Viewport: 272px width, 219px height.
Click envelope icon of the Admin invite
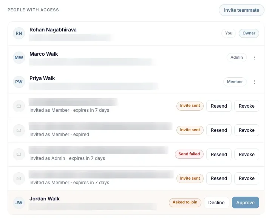point(19,154)
